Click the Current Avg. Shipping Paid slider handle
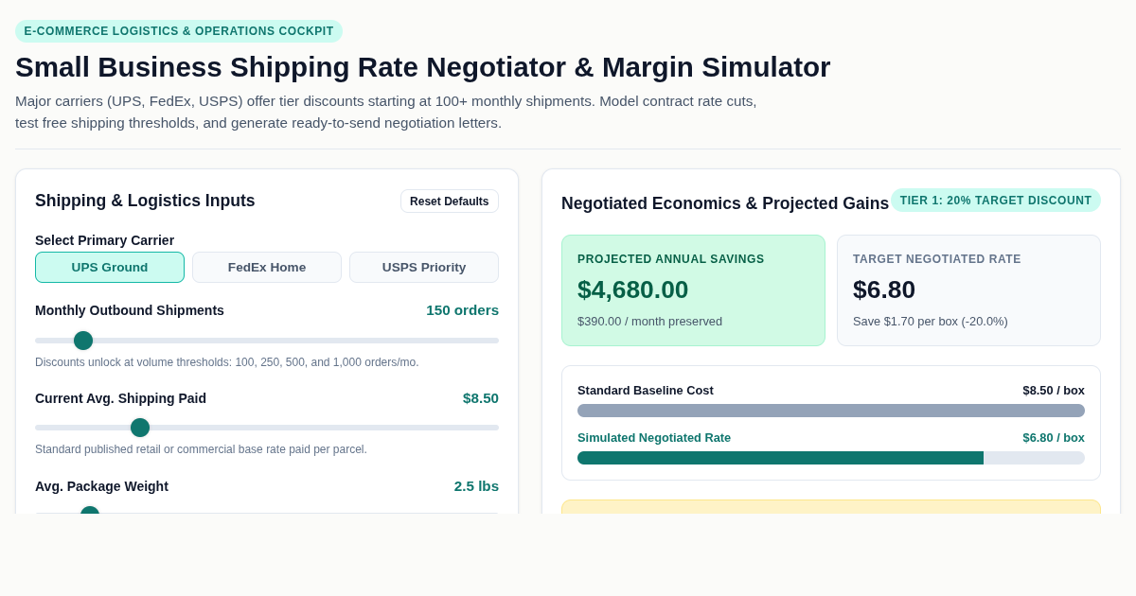 (140, 428)
